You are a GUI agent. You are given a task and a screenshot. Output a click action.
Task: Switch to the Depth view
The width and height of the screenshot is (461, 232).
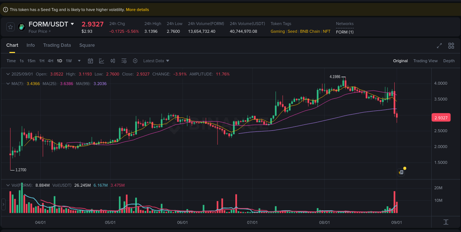click(449, 61)
